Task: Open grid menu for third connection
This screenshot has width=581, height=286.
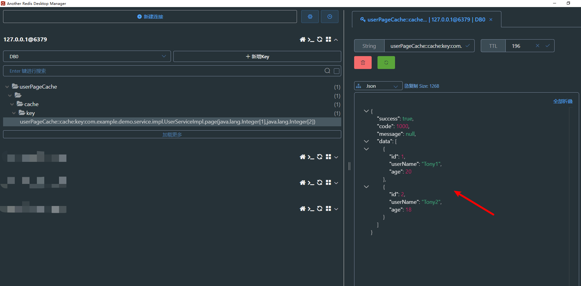Action: click(328, 182)
